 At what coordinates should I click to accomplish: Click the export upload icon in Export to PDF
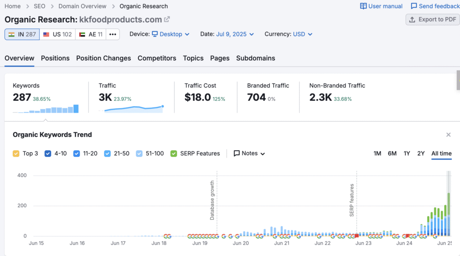point(412,19)
